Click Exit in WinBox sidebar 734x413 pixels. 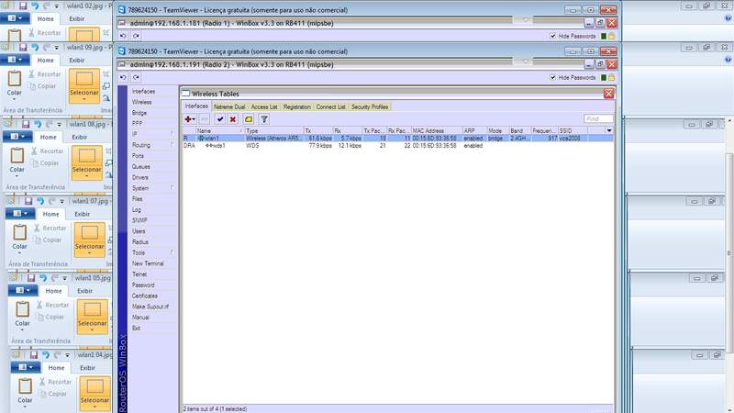click(136, 329)
